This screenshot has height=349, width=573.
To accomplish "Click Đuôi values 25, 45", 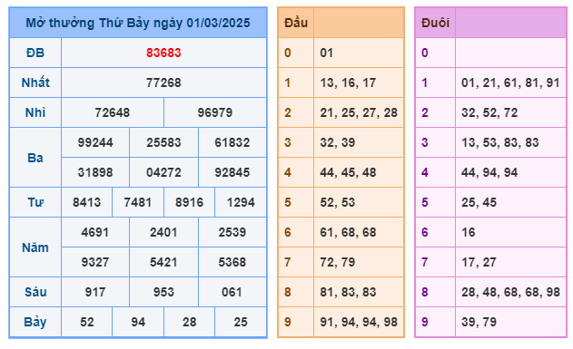I will point(479,202).
